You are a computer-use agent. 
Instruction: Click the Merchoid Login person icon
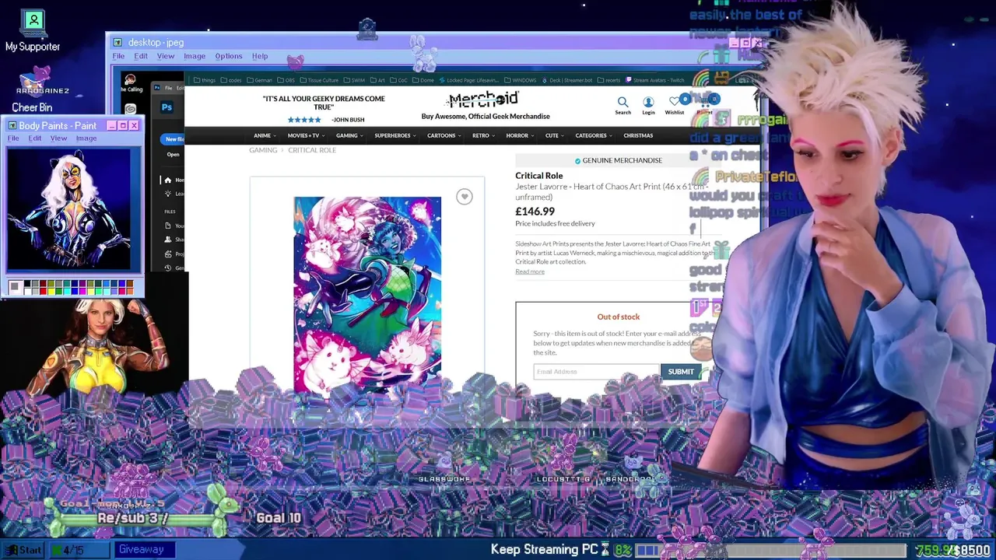click(x=648, y=102)
